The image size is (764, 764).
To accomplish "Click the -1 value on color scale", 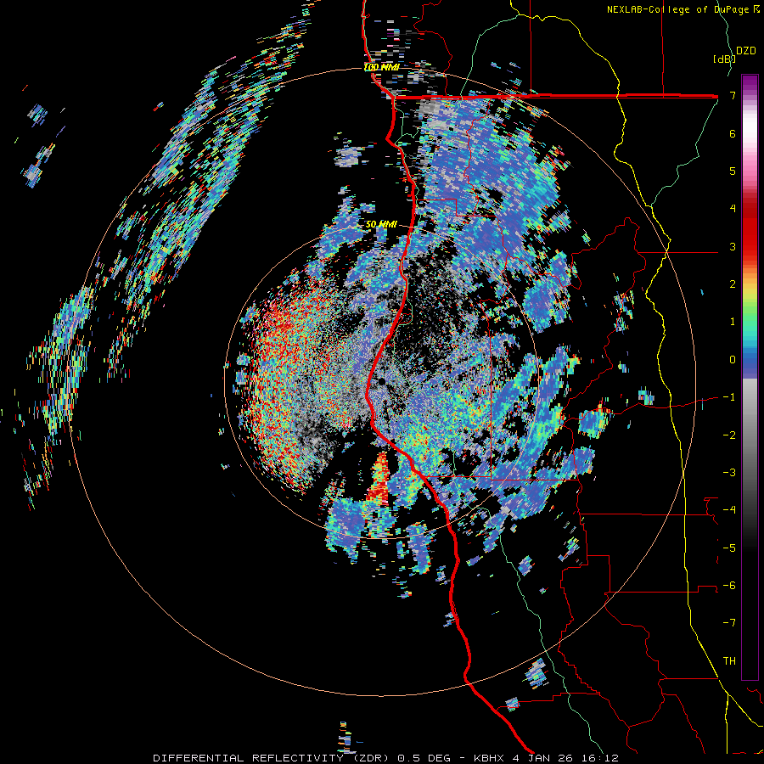I will pos(729,397).
